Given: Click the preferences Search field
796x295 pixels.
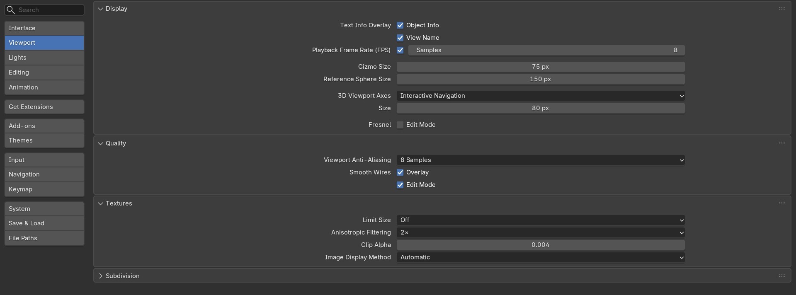Looking at the screenshot, I should (44, 10).
